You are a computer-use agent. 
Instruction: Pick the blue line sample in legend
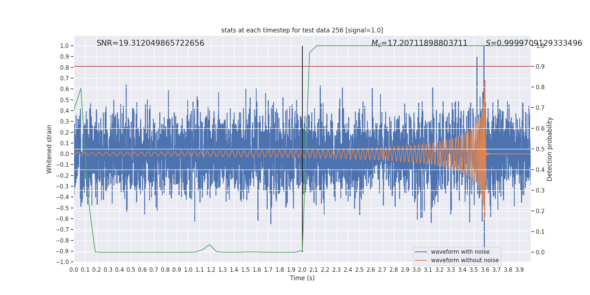(x=421, y=252)
